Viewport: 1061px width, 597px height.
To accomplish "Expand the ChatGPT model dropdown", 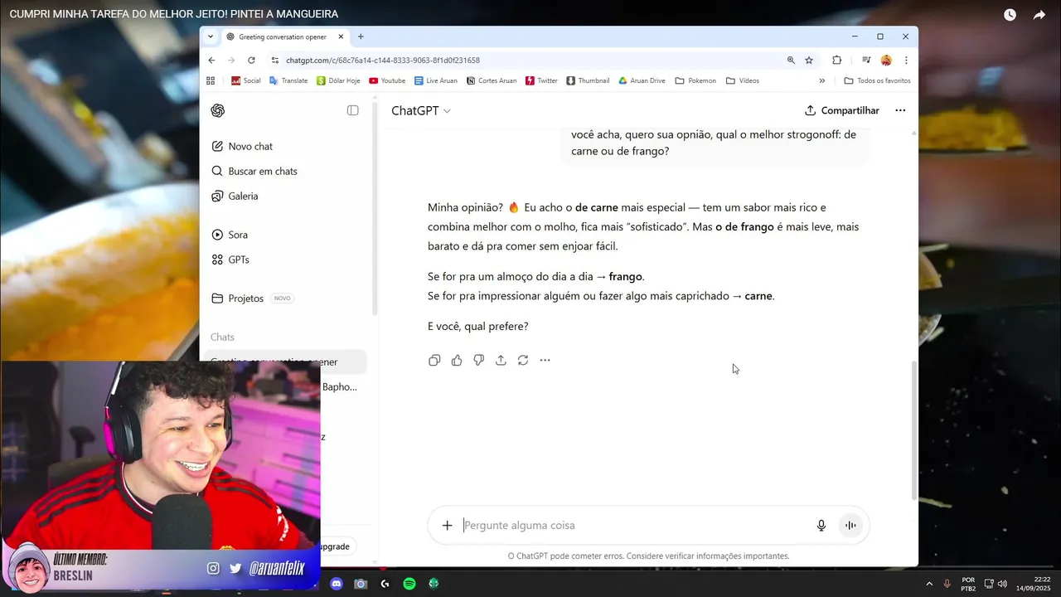I will coord(421,110).
